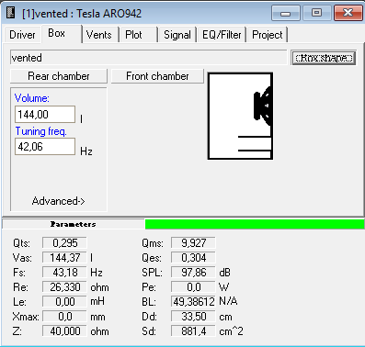Click the Fs value 43,18
The image size is (365, 347).
64,273
